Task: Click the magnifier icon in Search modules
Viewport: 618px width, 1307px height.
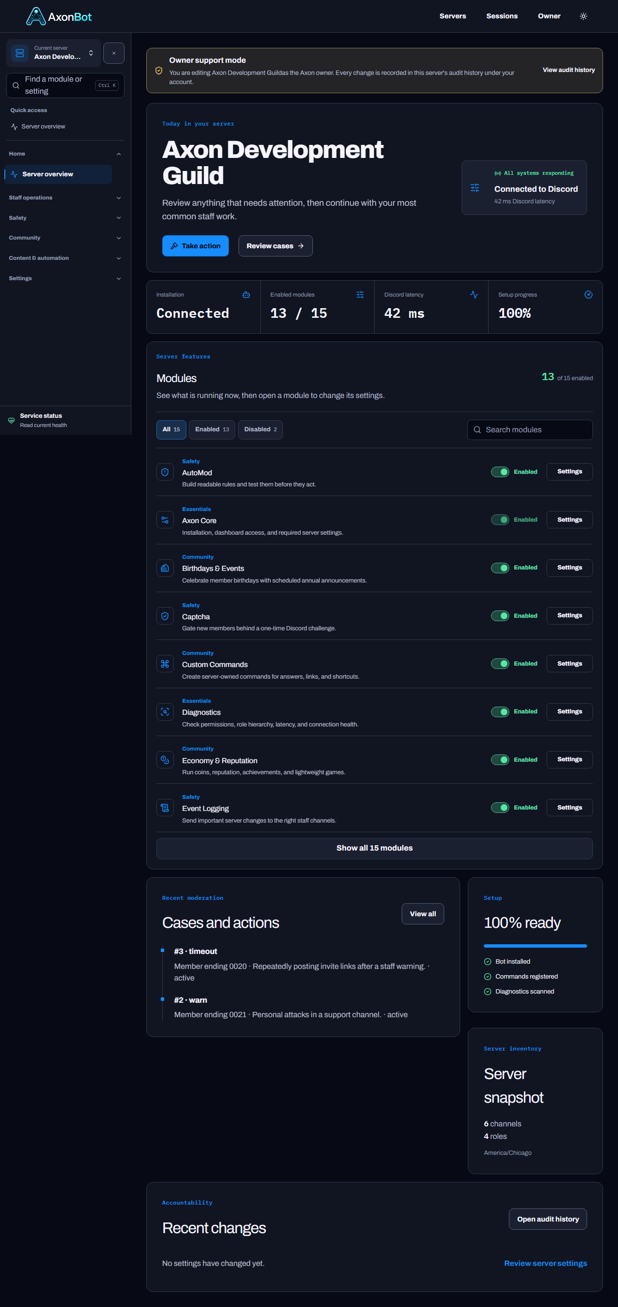Action: tap(477, 430)
